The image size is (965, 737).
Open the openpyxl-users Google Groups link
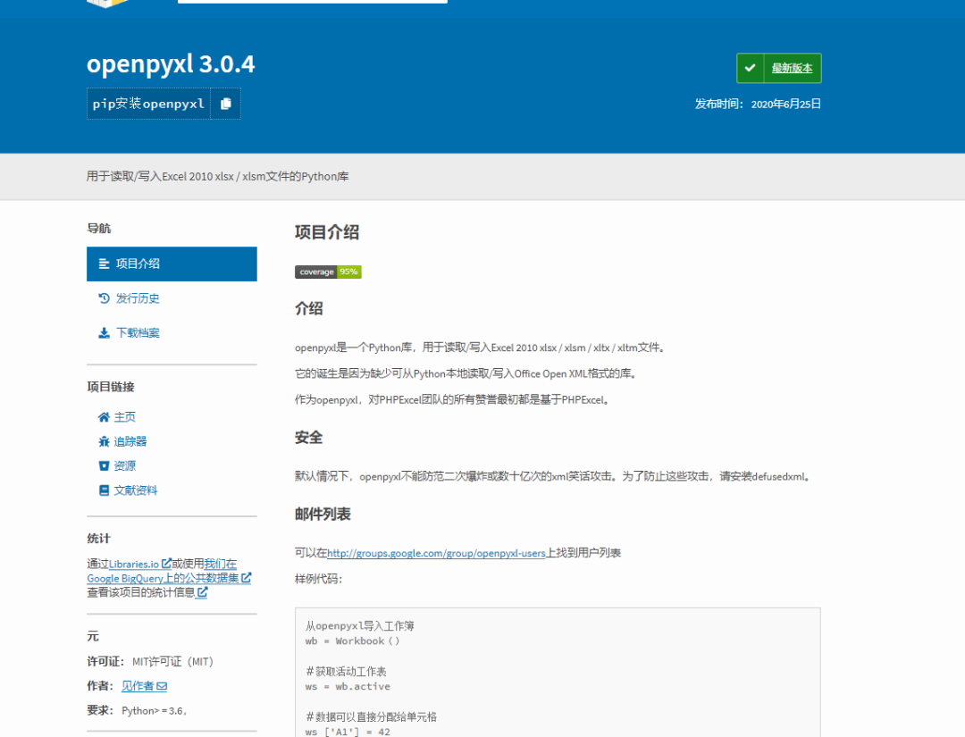coord(436,553)
